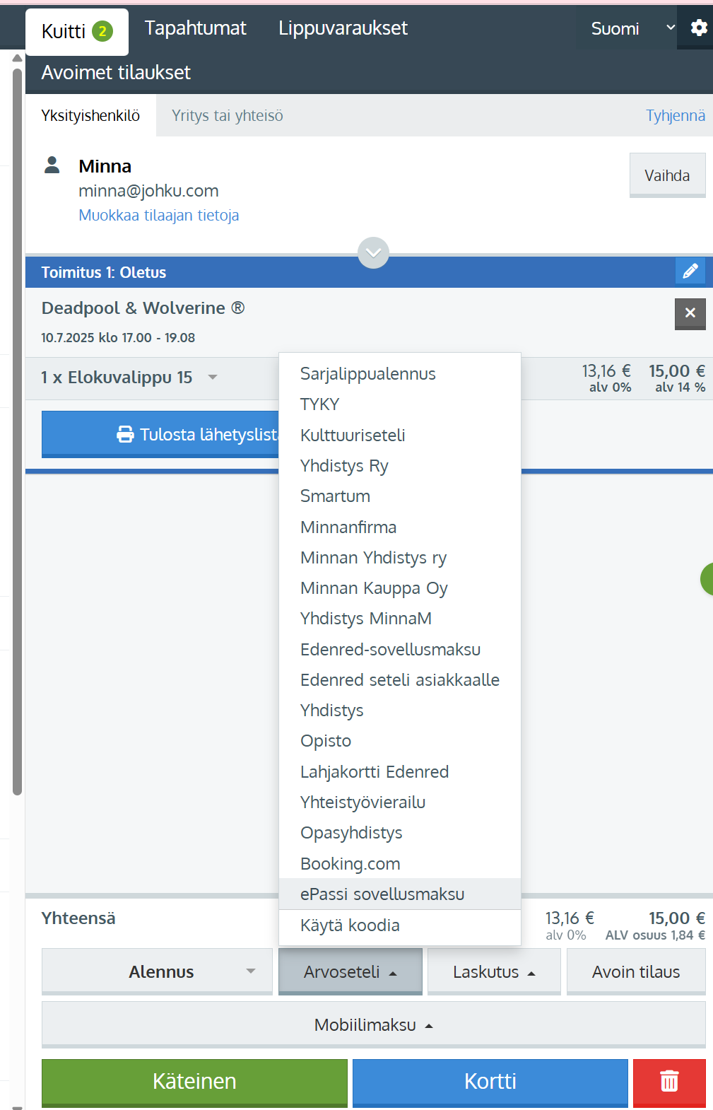Open the Alennus discount dropdown

tap(157, 971)
